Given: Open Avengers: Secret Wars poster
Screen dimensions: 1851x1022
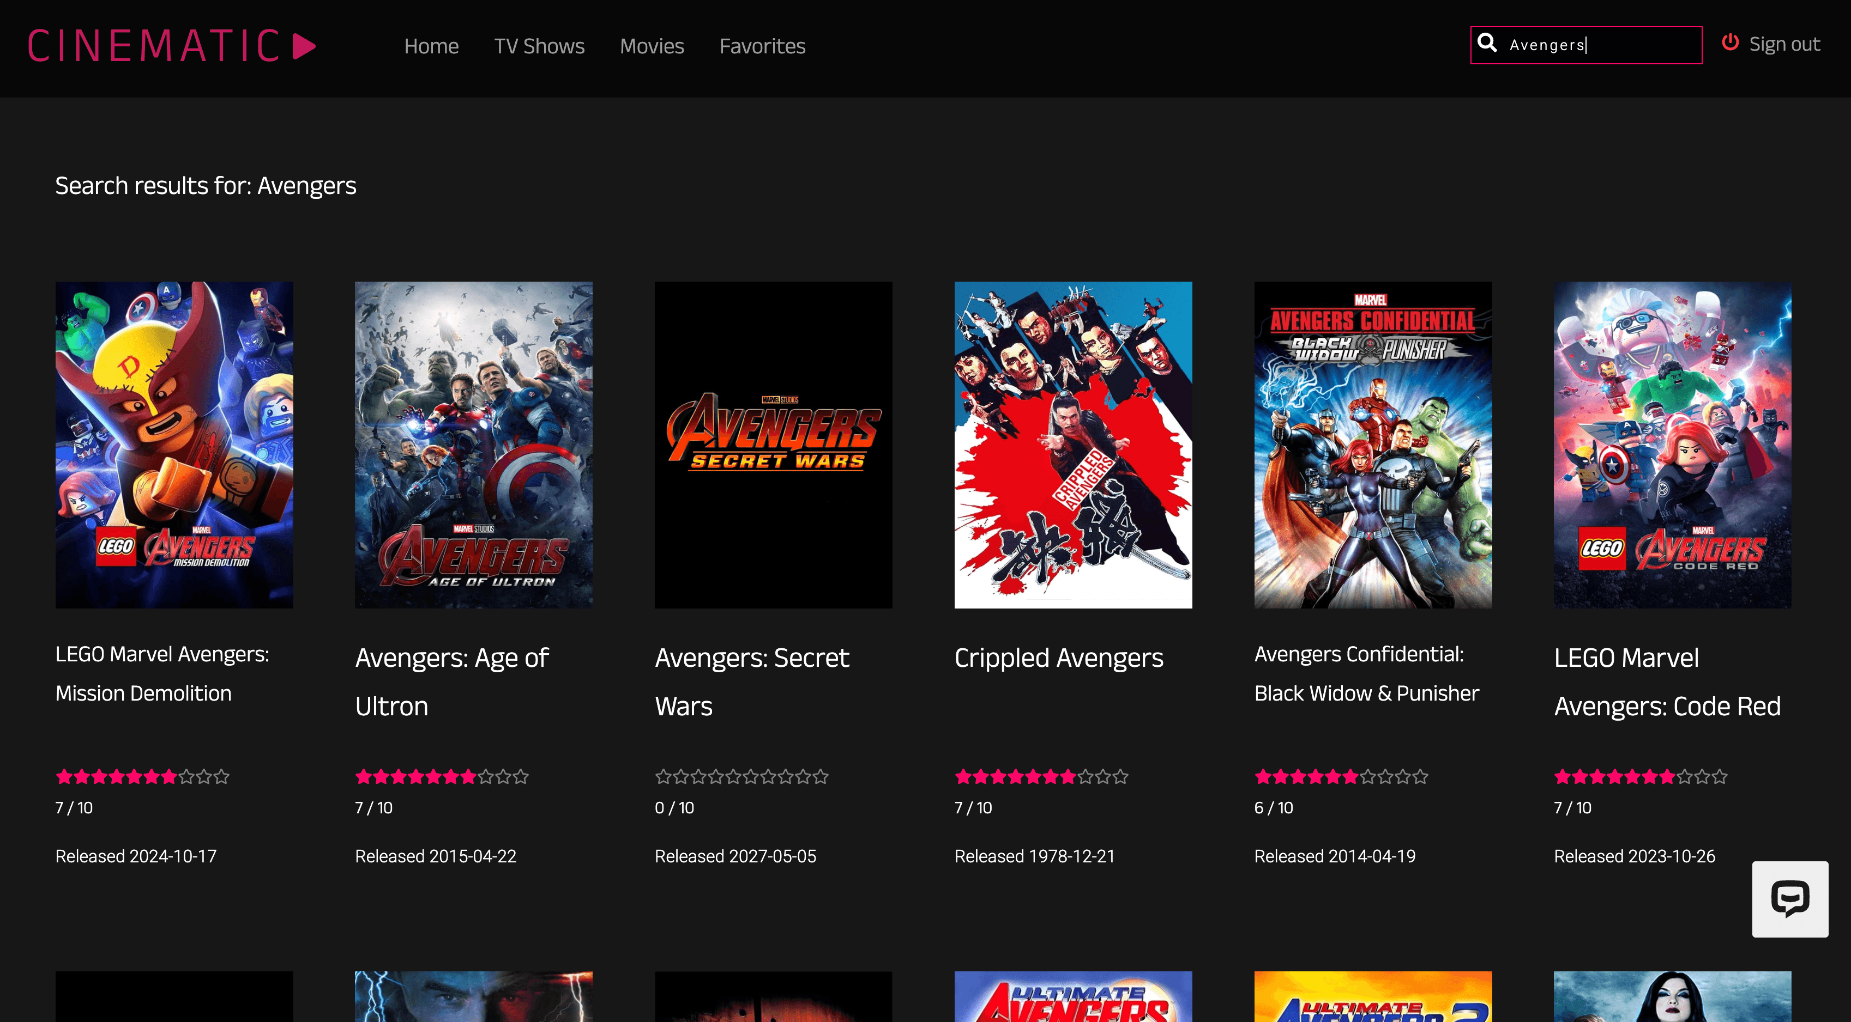Looking at the screenshot, I should tap(773, 445).
